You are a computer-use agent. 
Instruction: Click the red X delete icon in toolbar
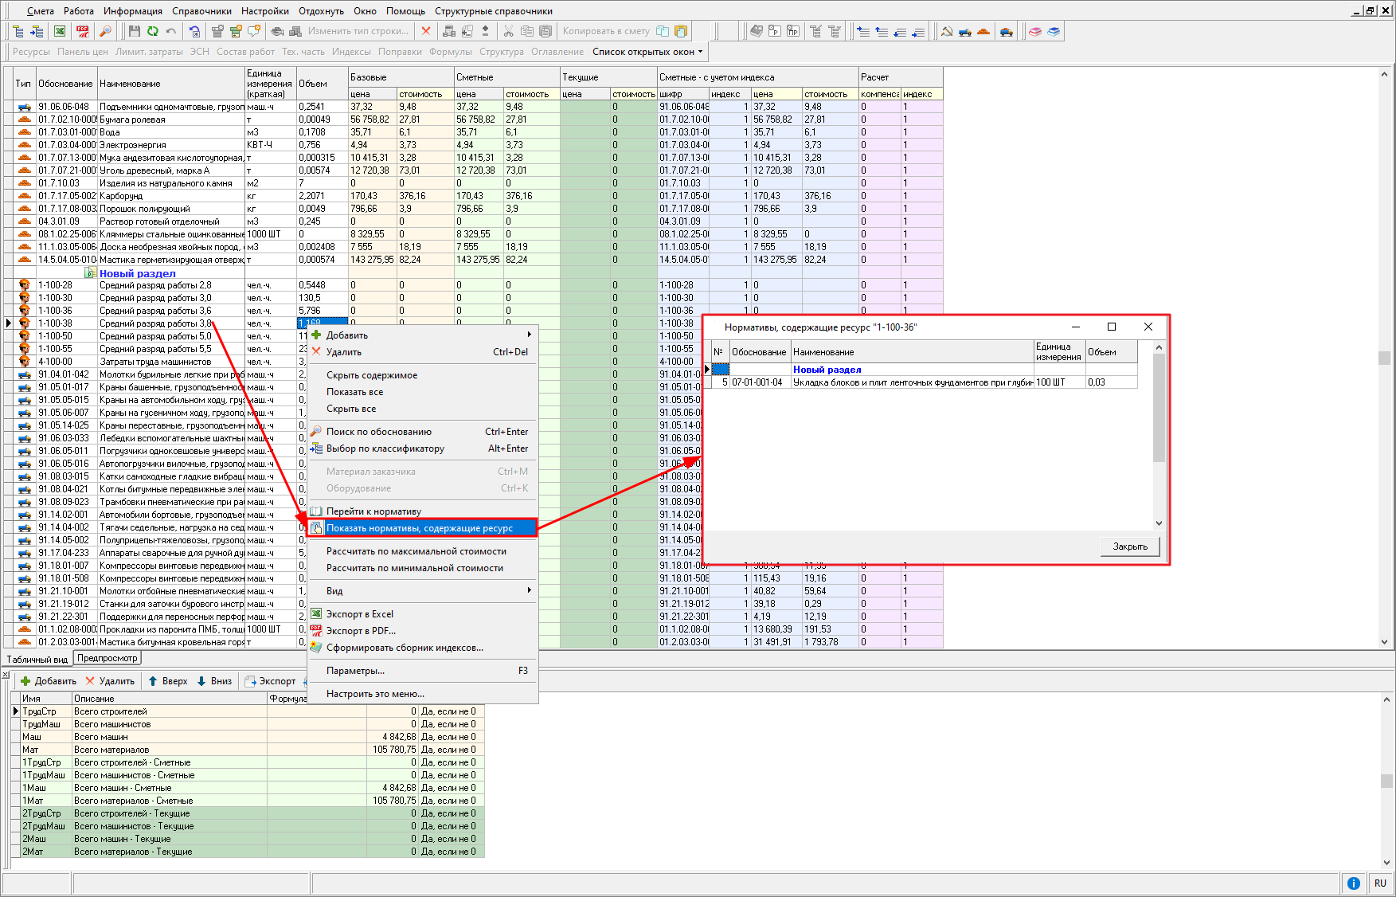pyautogui.click(x=426, y=31)
